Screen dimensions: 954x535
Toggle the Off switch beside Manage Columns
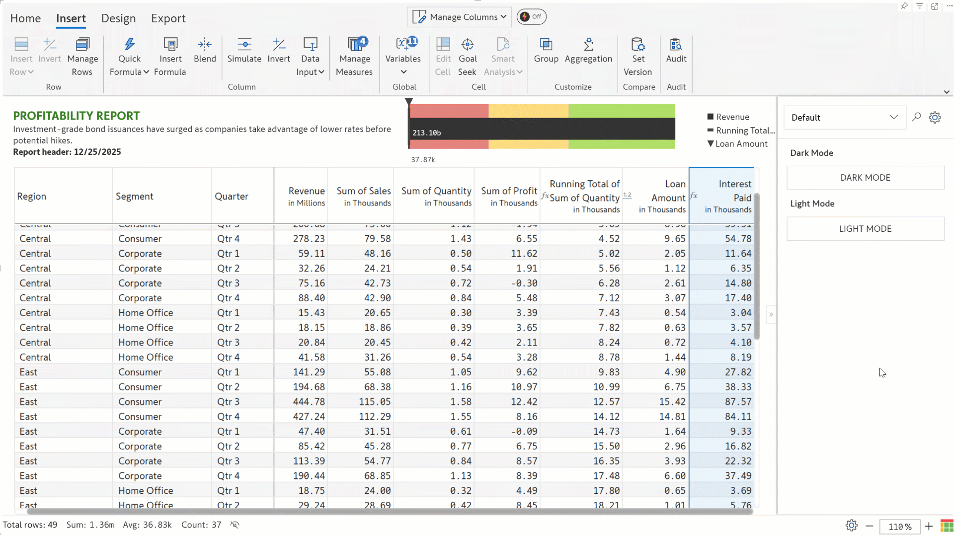(x=531, y=17)
